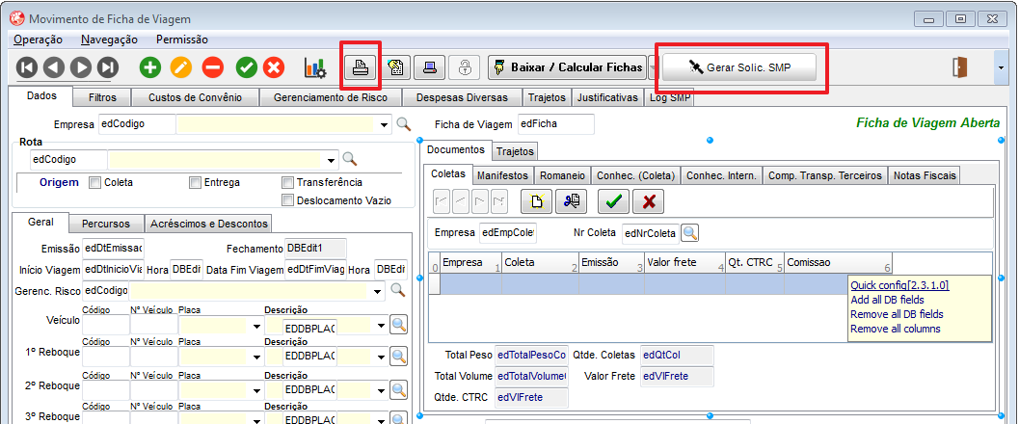The width and height of the screenshot is (1019, 424).
Task: Exit through the door icon
Action: pos(960,66)
